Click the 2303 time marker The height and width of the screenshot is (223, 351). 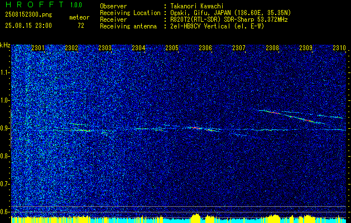point(105,48)
